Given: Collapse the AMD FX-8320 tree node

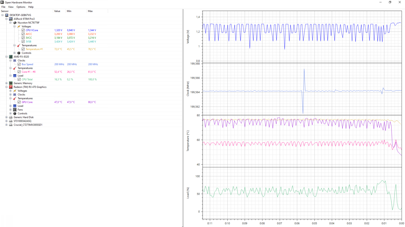Looking at the screenshot, I should pyautogui.click(x=6, y=57).
